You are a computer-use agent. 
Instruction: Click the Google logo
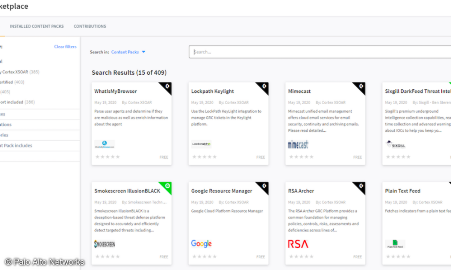201,244
